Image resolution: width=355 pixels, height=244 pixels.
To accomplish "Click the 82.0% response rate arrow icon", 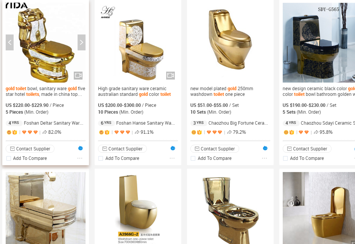I will tap(45, 132).
